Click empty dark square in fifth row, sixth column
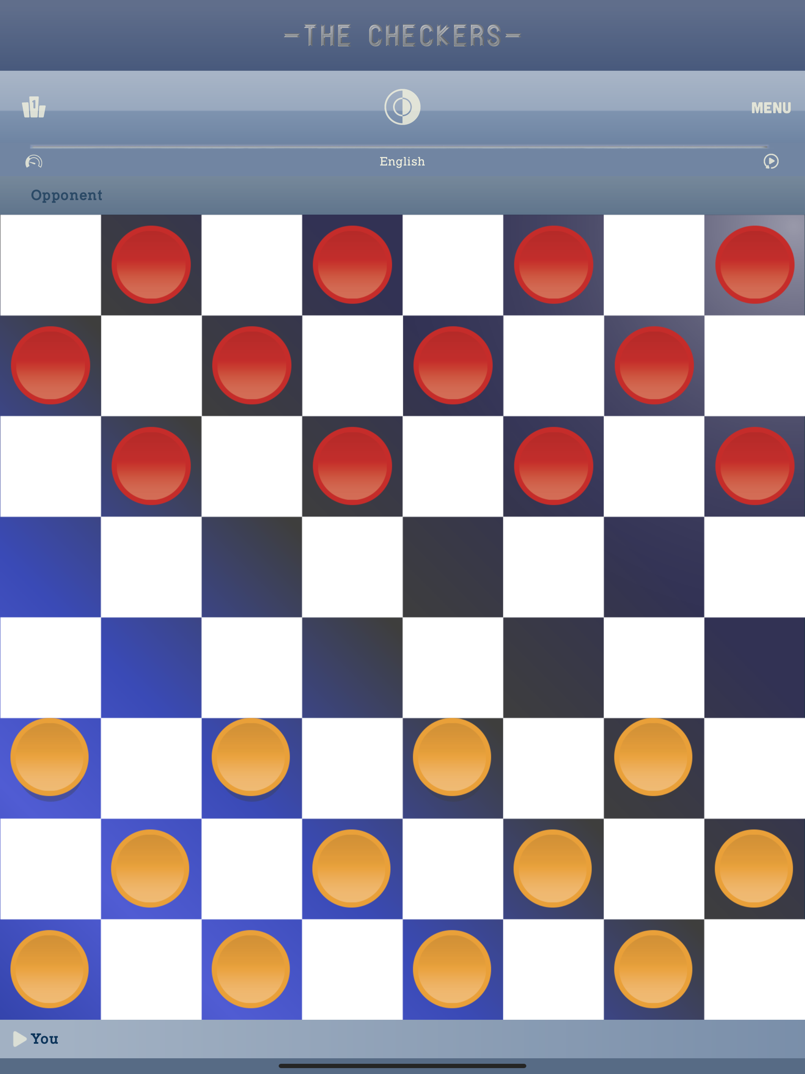 pos(553,668)
